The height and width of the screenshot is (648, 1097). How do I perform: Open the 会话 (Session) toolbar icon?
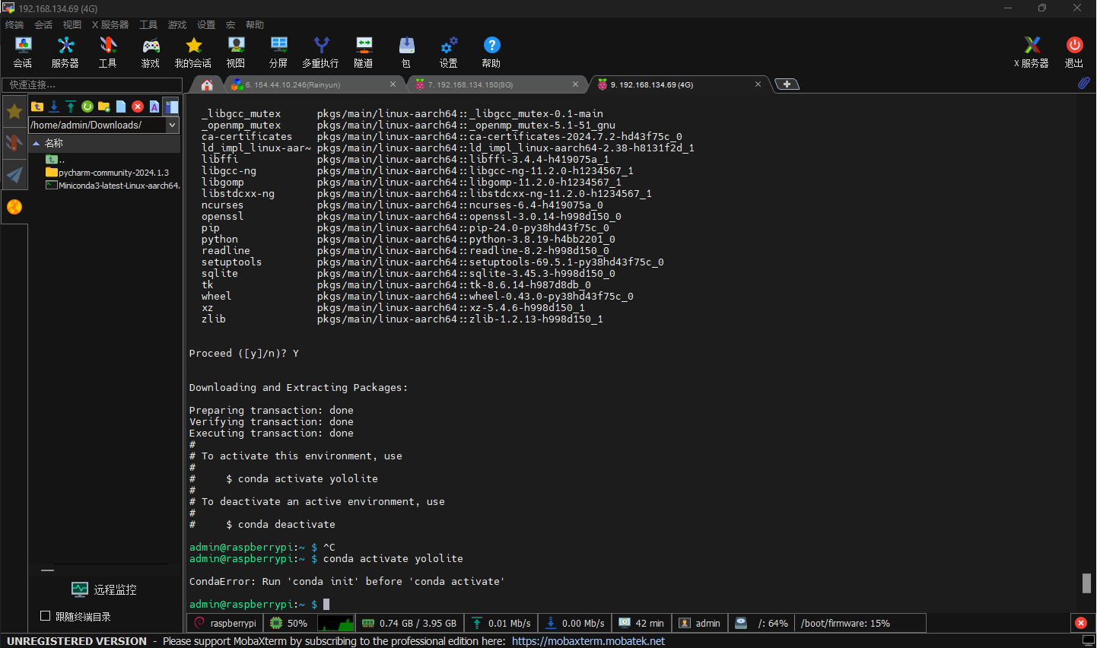pos(23,52)
